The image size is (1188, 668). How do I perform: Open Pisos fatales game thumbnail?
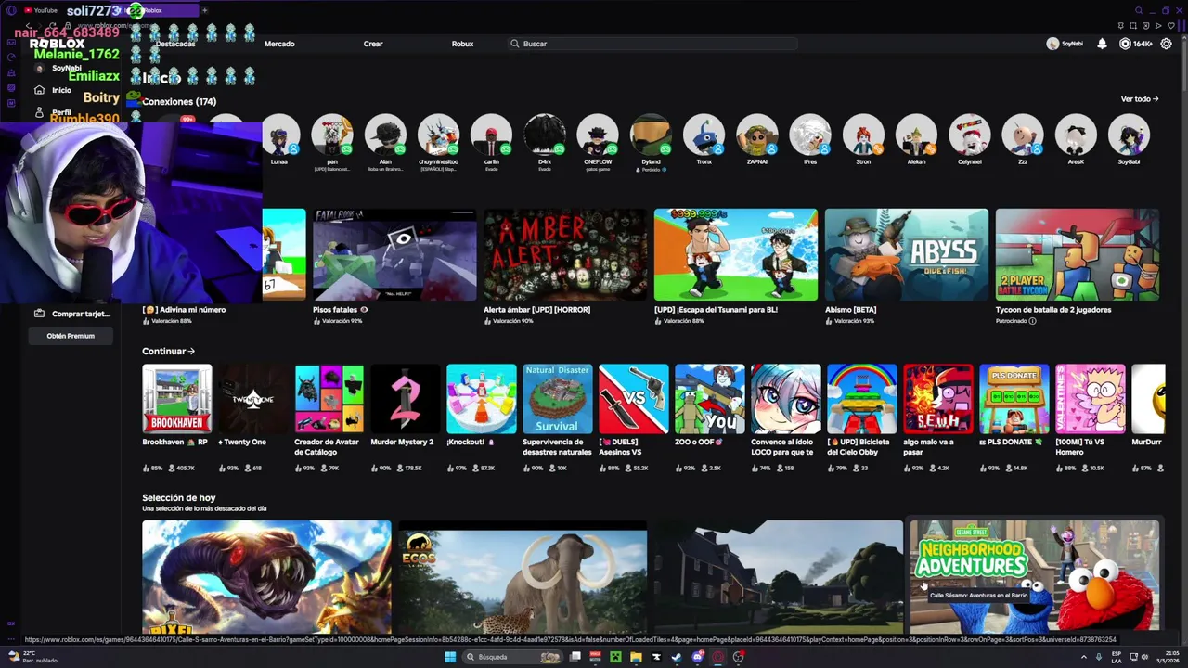pyautogui.click(x=394, y=254)
